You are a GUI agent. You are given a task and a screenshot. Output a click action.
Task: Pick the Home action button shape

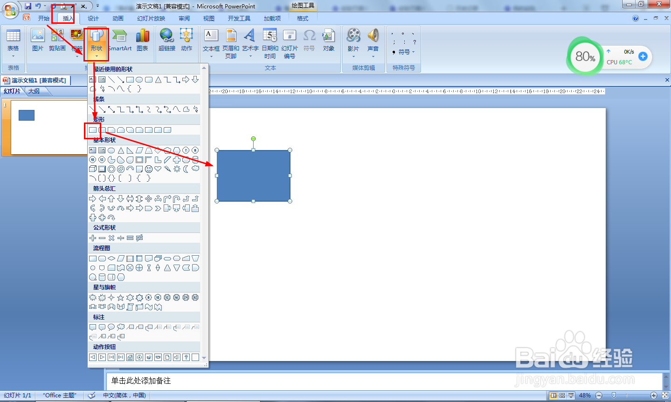tap(130, 357)
